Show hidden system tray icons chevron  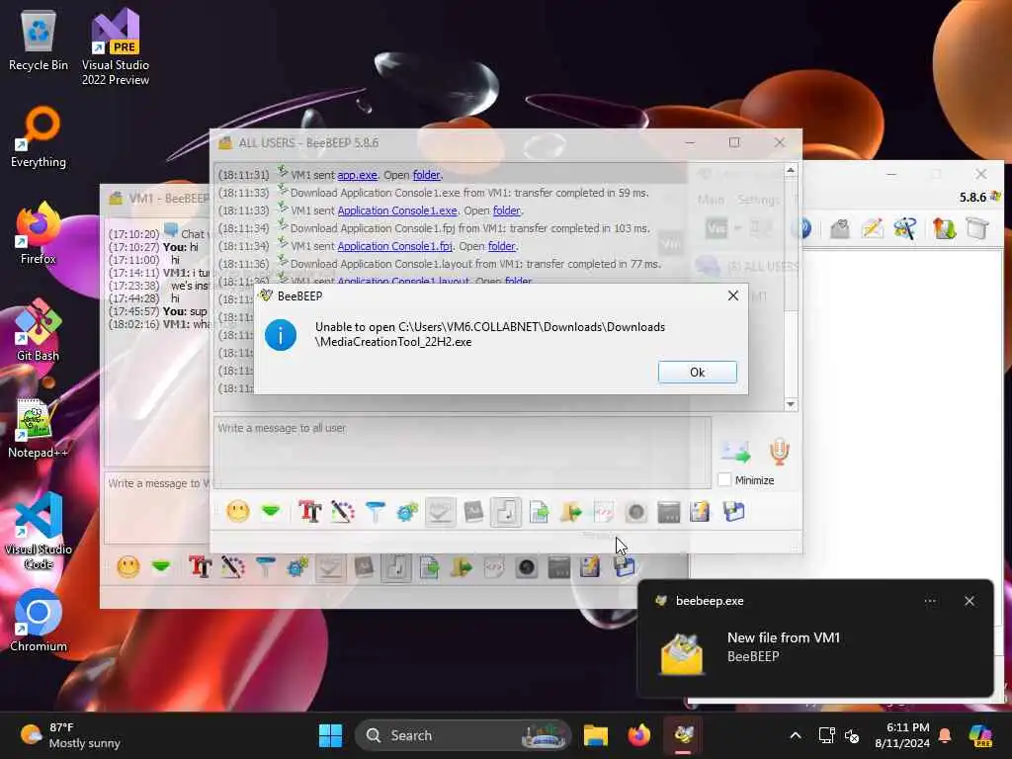(796, 735)
